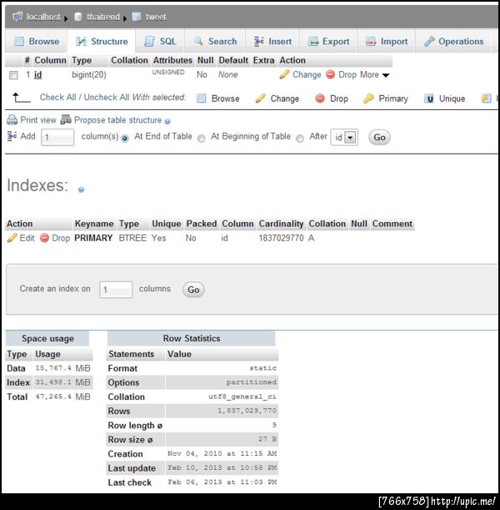Click the thaitrend database link
Viewport: 500px width, 510px height.
click(x=103, y=17)
